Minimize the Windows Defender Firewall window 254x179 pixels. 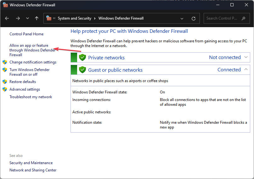point(218,5)
